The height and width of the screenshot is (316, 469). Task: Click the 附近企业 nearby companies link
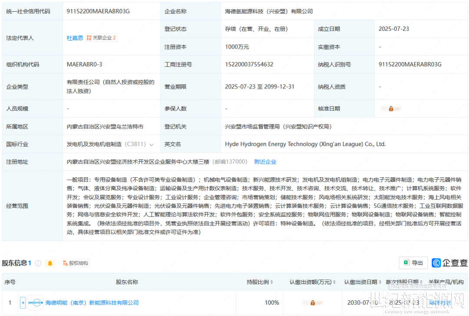coord(265,162)
